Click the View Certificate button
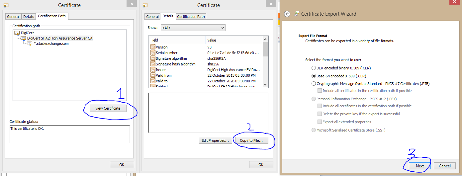This screenshot has width=462, height=176. tap(108, 108)
